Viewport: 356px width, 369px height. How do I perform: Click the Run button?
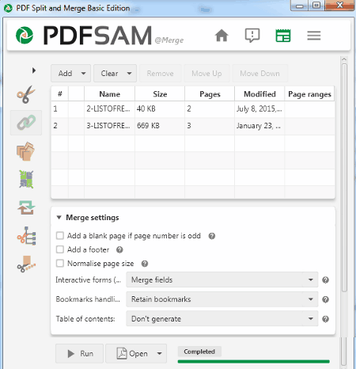pos(79,353)
